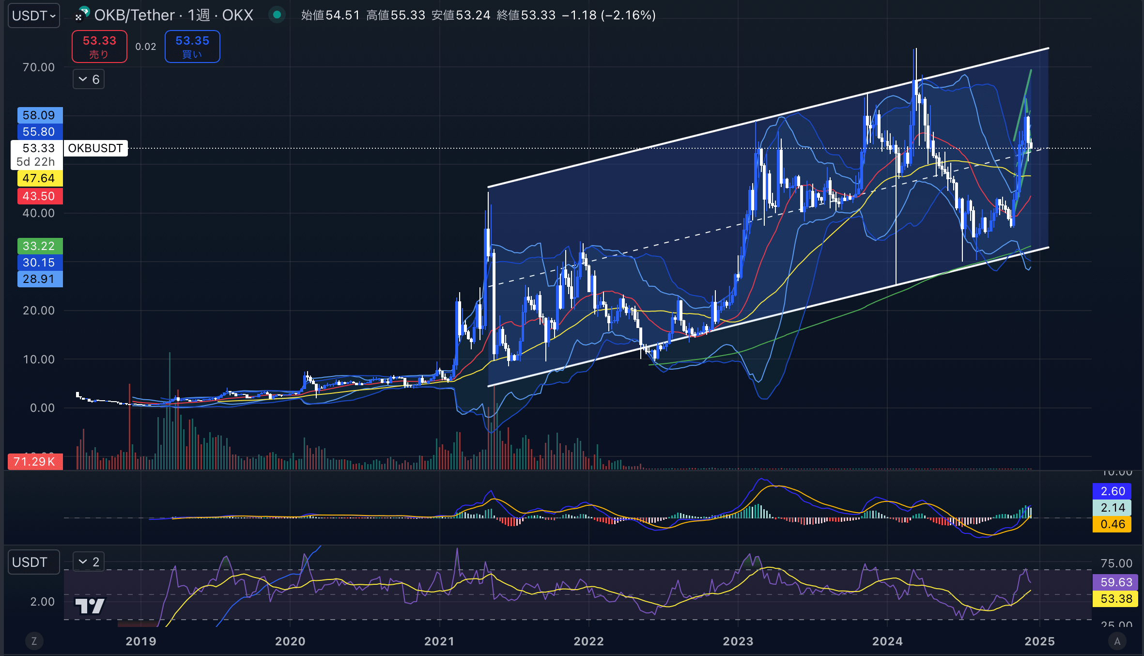Click the 59.63 RSI value label
The width and height of the screenshot is (1144, 656).
click(x=1116, y=582)
